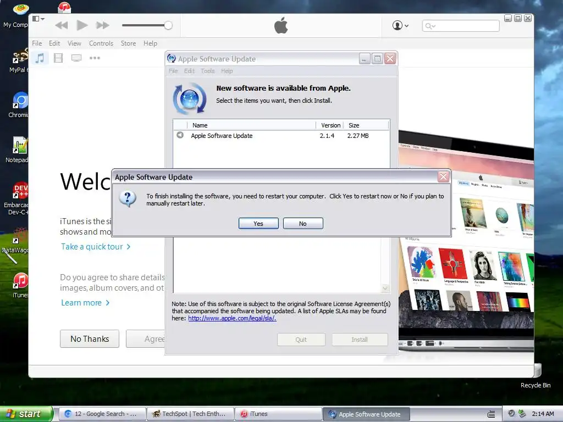This screenshot has height=422, width=563.
Task: Click the keyboard icon in the taskbar
Action: coord(491,414)
